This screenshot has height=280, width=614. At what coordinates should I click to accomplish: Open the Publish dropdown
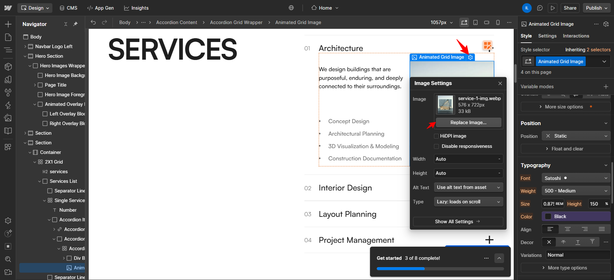pyautogui.click(x=597, y=8)
